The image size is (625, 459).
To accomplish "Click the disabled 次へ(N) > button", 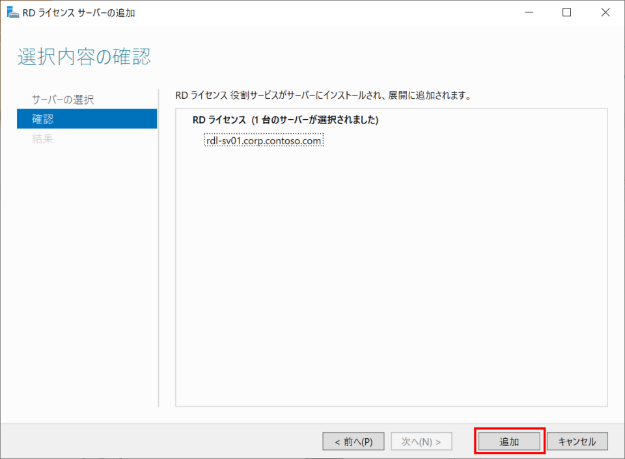I will (421, 441).
